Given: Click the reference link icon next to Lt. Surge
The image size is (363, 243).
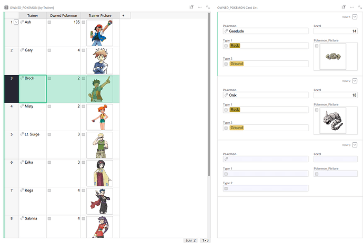Looking at the screenshot, I should (22, 134).
